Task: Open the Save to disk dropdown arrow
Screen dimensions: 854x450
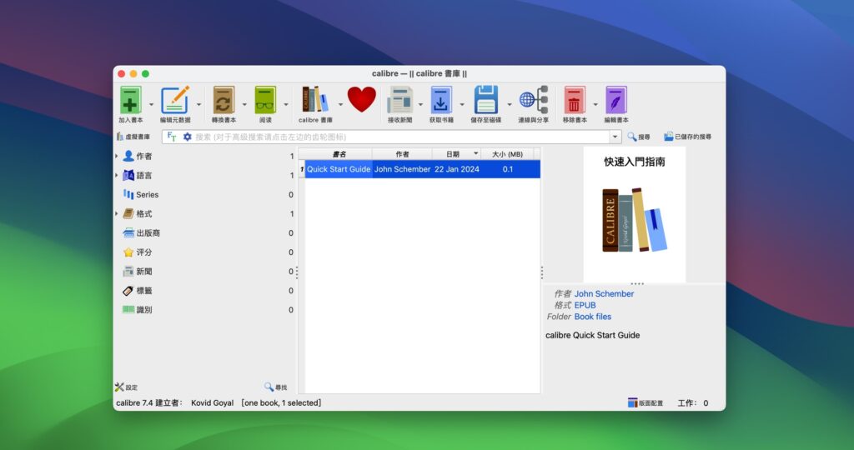Action: click(510, 104)
